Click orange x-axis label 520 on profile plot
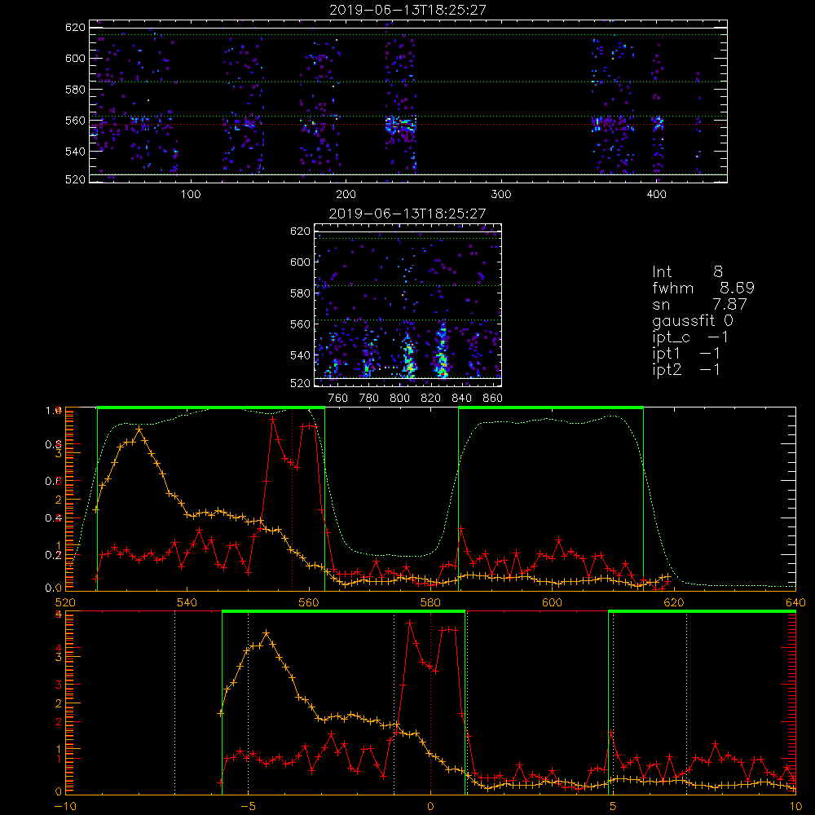Image resolution: width=815 pixels, height=815 pixels. coord(65,602)
